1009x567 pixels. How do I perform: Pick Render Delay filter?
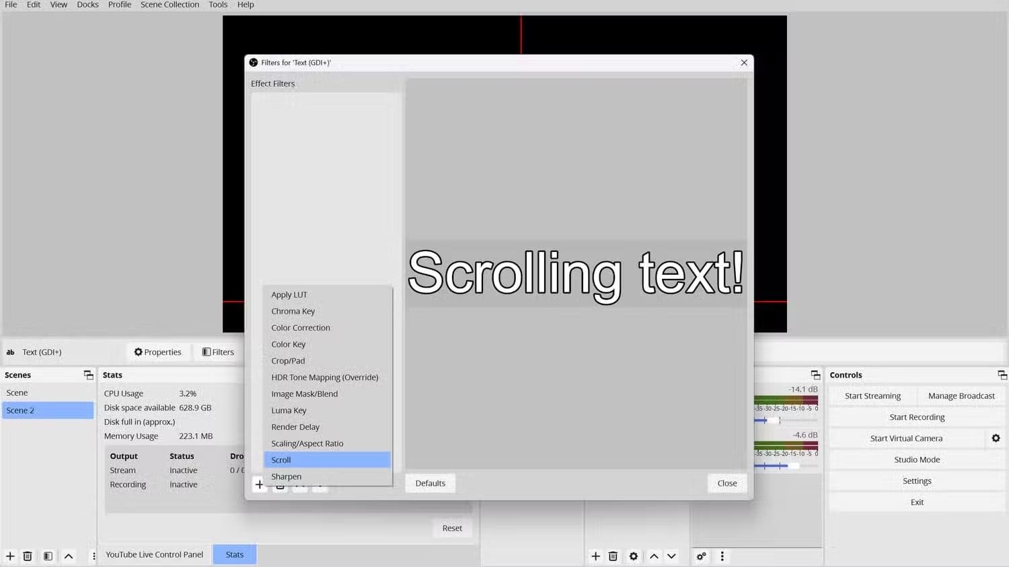(328, 427)
